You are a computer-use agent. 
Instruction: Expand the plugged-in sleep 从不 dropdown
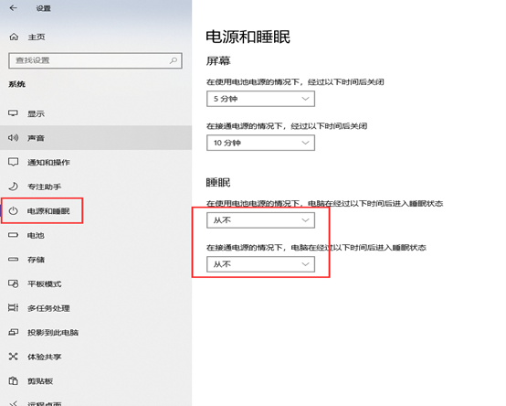click(x=260, y=264)
